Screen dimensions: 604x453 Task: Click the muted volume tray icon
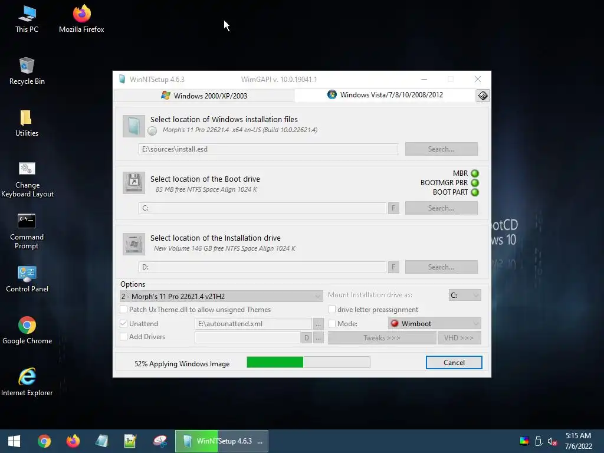coord(552,441)
